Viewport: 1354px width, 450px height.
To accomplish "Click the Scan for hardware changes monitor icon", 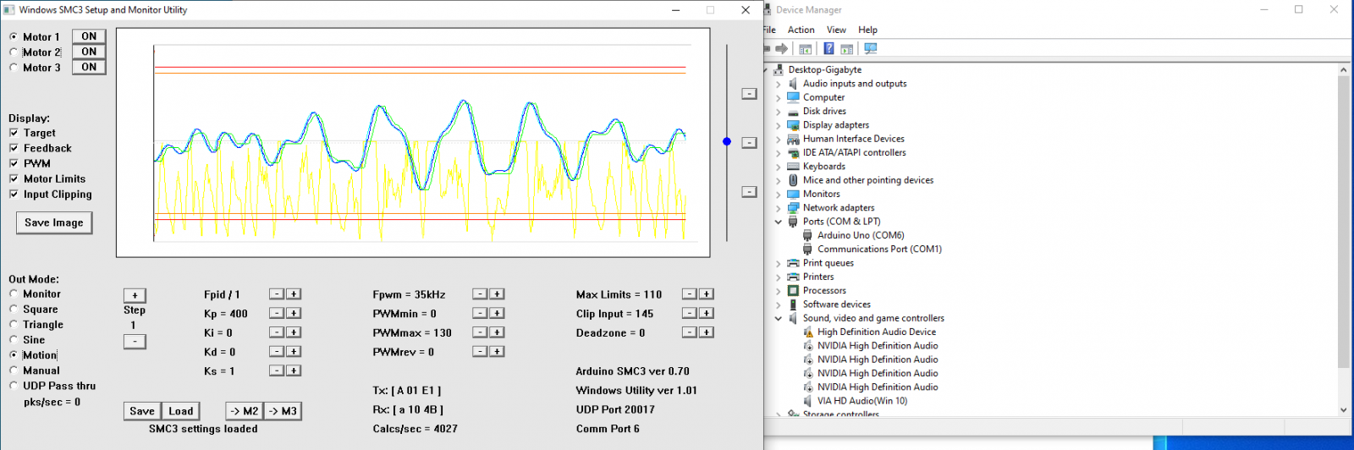I will [871, 49].
